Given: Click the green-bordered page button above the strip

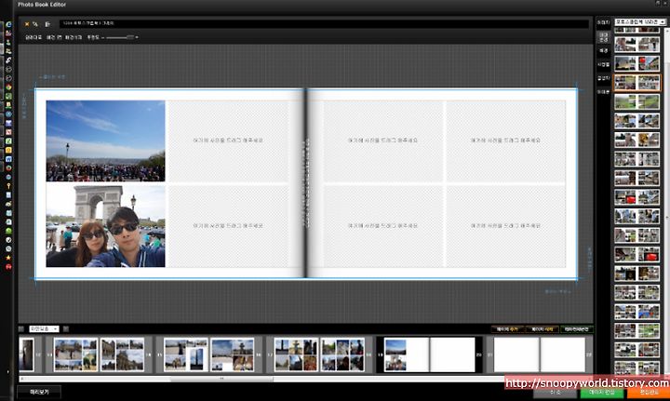Looking at the screenshot, I should pyautogui.click(x=576, y=329).
